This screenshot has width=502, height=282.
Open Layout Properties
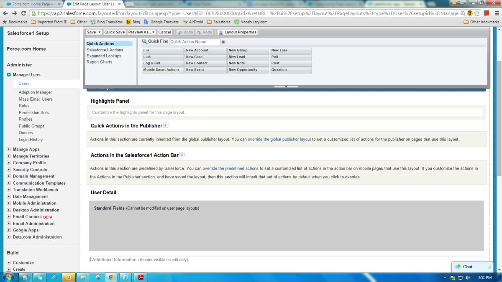pos(237,32)
